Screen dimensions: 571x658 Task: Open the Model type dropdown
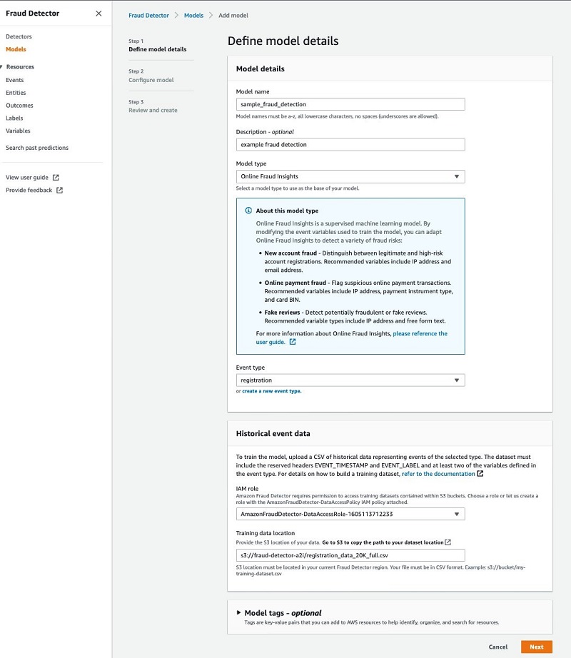coord(350,176)
